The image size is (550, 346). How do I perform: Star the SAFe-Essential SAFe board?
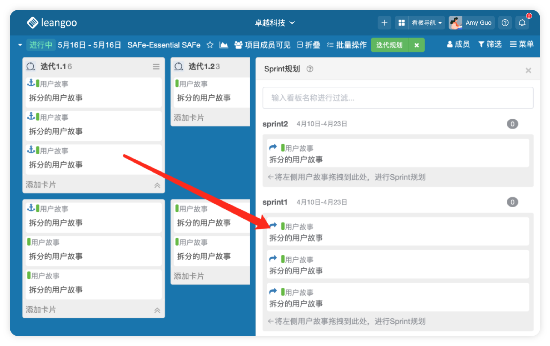pyautogui.click(x=210, y=45)
